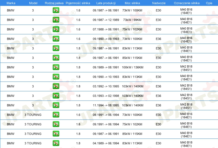Click the 3 TOURING cell in the 04.1989 row
Screen dimensions: 218x148
tap(33, 143)
